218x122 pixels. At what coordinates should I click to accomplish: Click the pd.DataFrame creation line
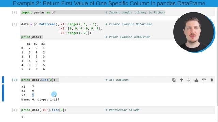coord(60,24)
